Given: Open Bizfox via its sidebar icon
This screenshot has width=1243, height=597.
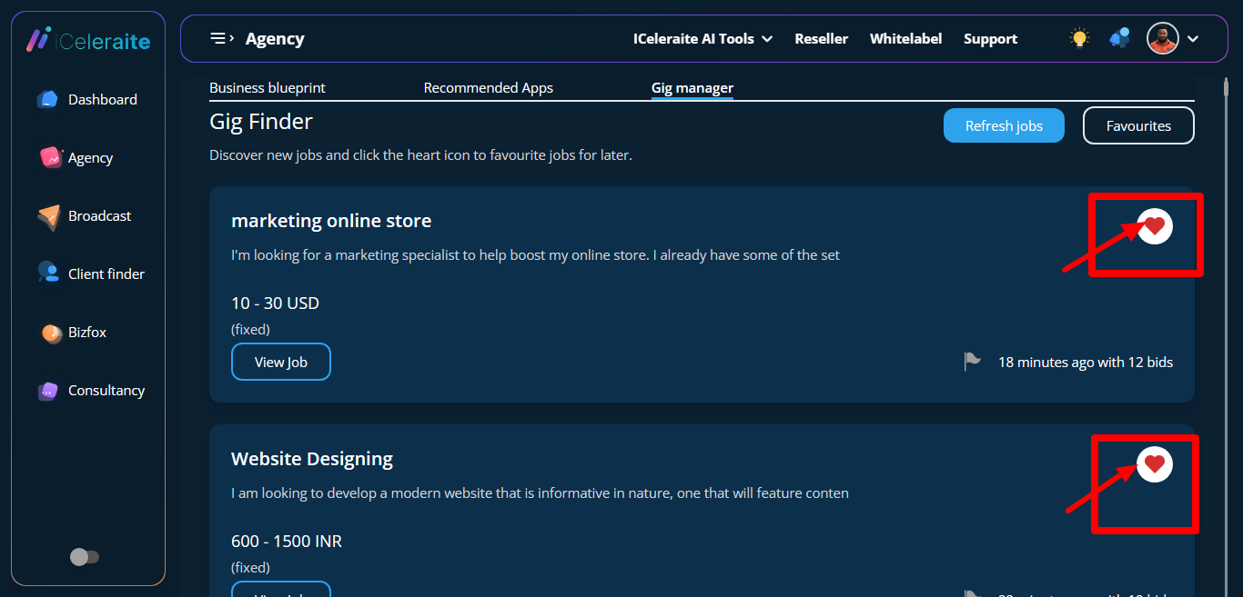Looking at the screenshot, I should 51,333.
